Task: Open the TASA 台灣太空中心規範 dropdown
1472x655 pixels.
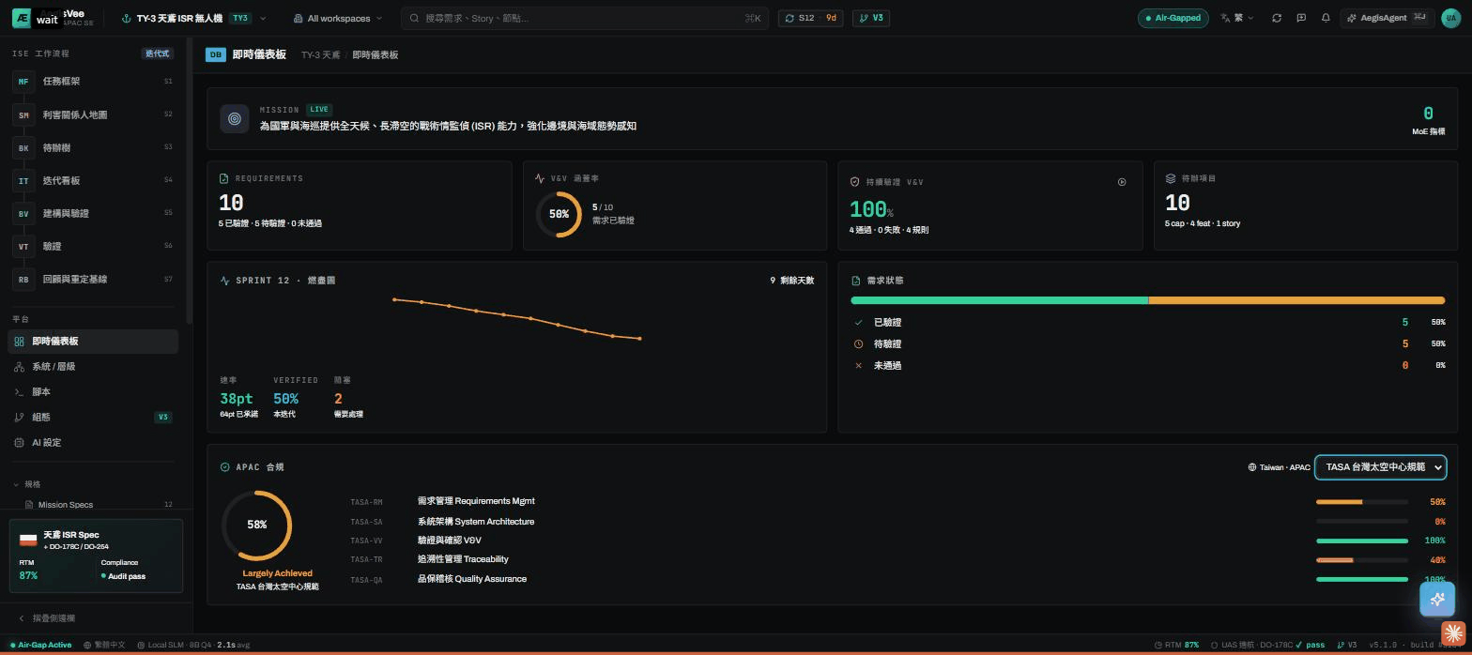Action: (x=1380, y=467)
